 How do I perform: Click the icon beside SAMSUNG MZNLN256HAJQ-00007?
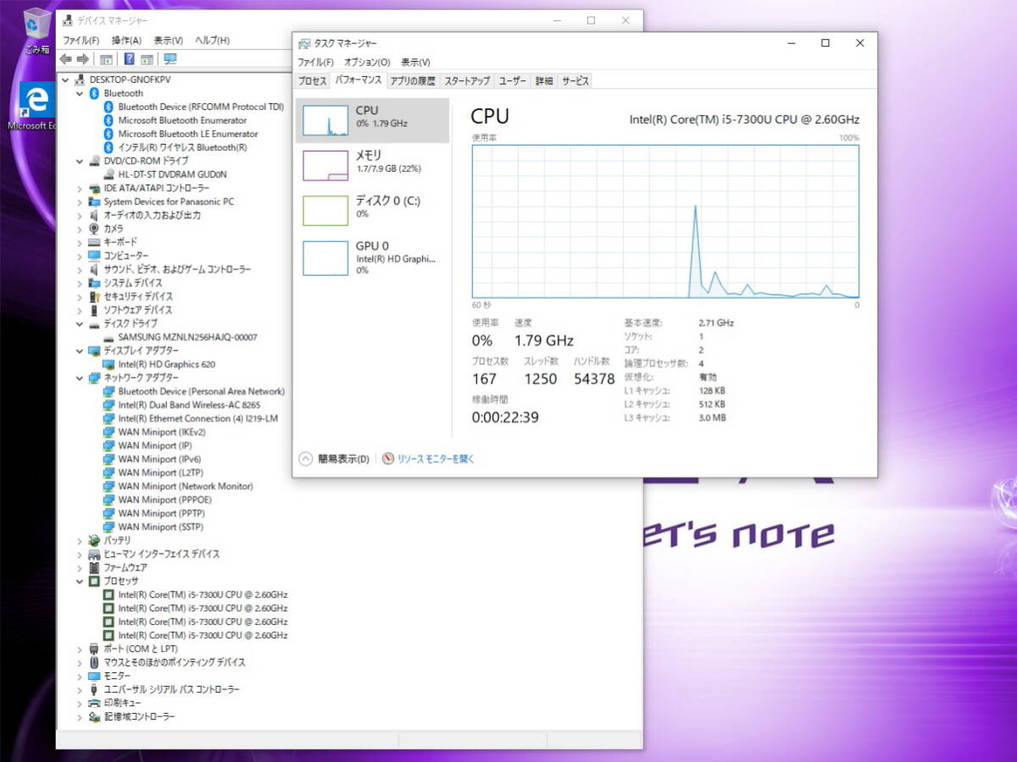click(108, 337)
